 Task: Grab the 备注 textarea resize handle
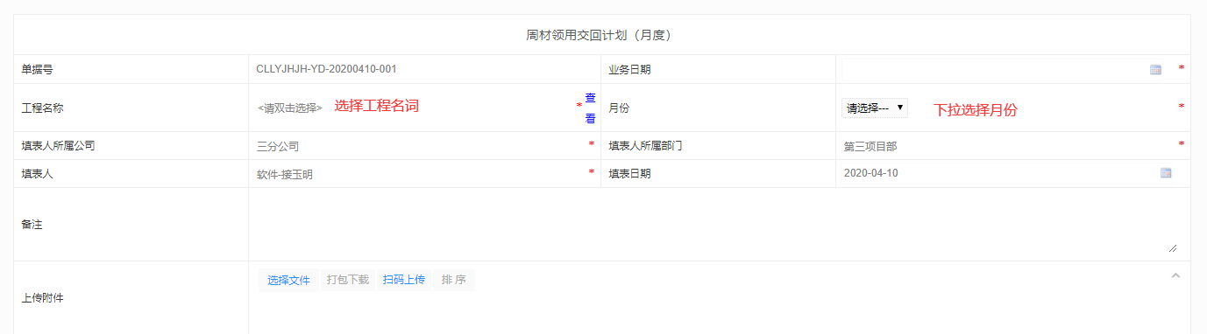[1173, 248]
